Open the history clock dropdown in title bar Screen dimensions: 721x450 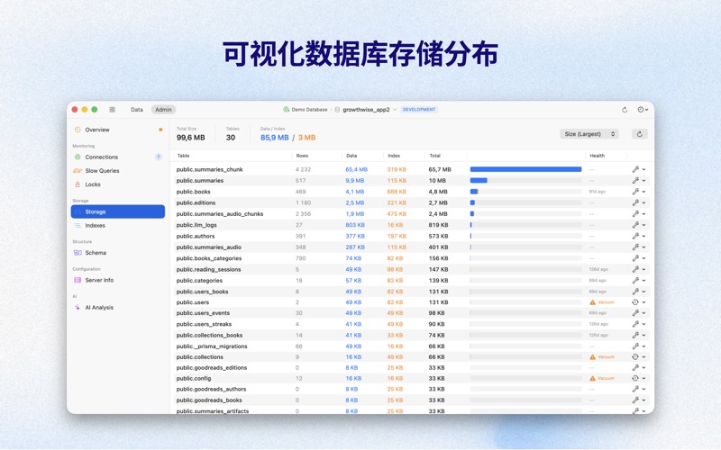point(643,110)
